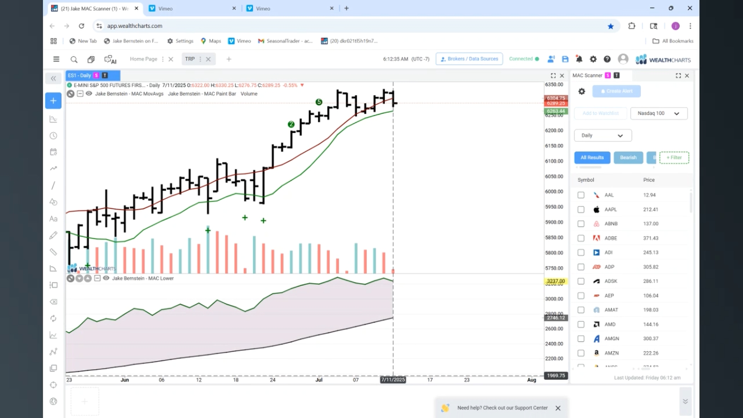743x418 pixels.
Task: Toggle visibility eye of MAC Lower indicator
Action: [106, 278]
